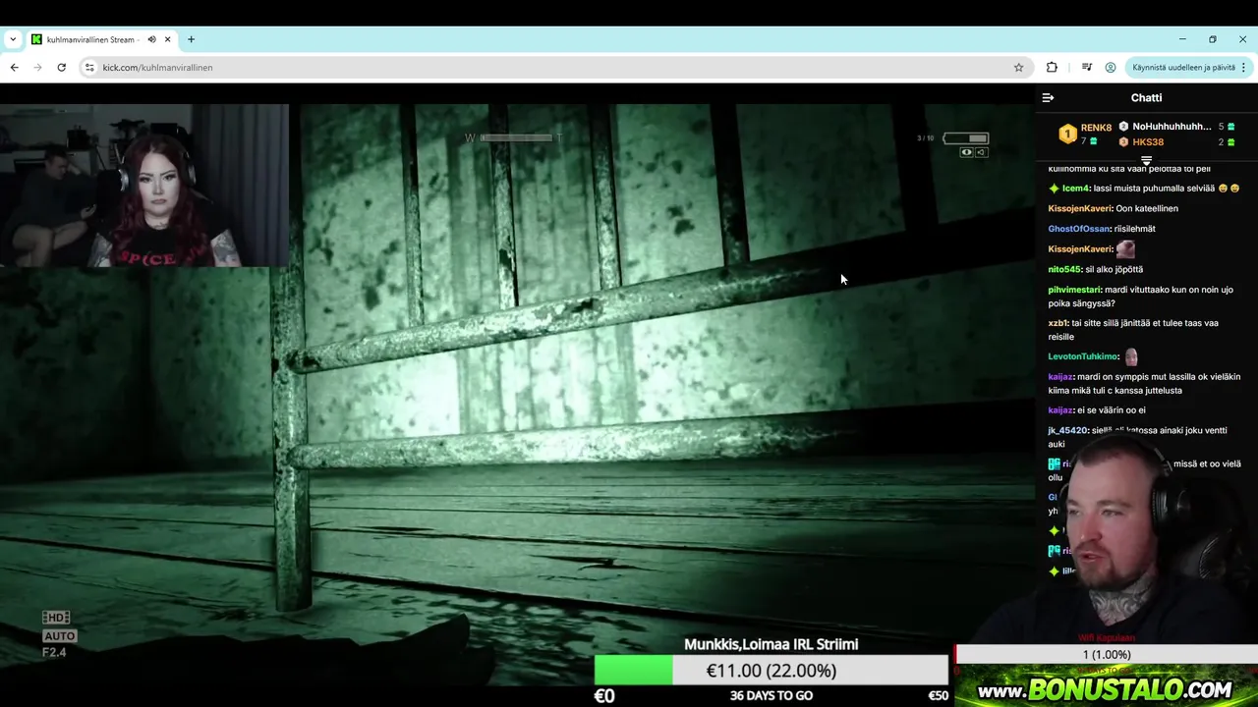Expand the gift leaderboard handle below HKS38
This screenshot has width=1258, height=707.
point(1146,160)
